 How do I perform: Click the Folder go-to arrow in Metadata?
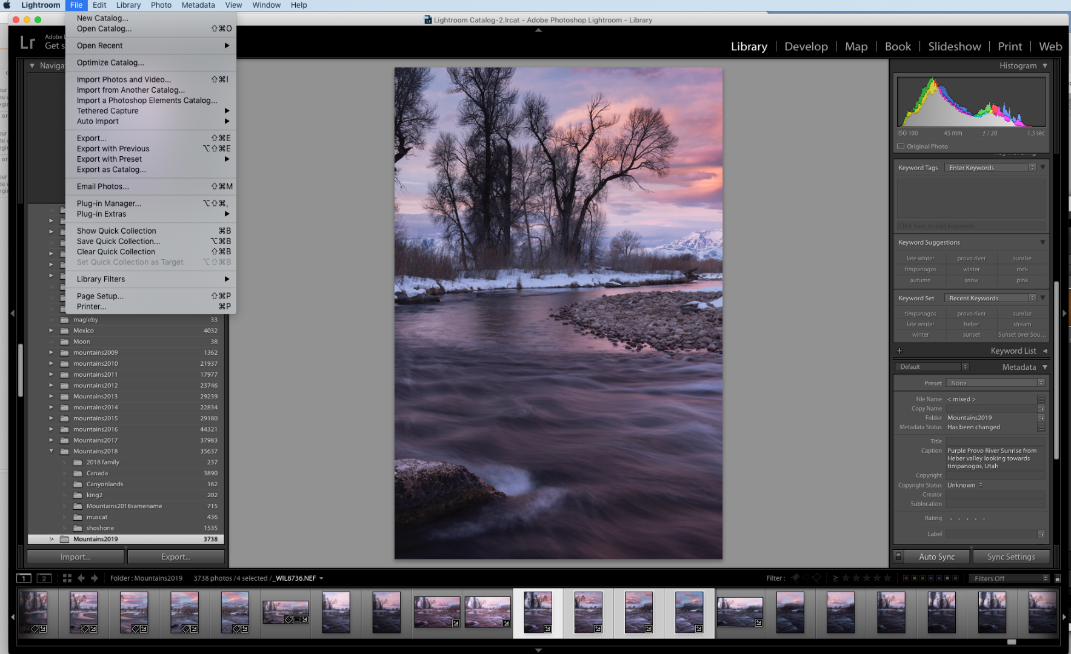pyautogui.click(x=1041, y=418)
